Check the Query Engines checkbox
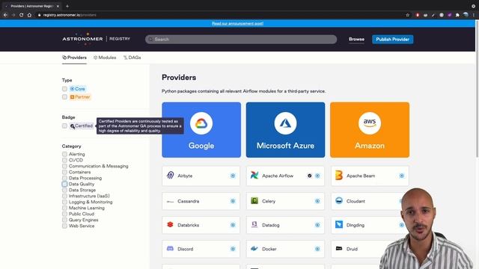 coord(64,220)
